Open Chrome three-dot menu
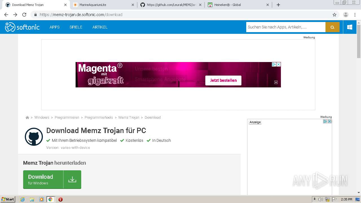Viewport: 361px width, 203px height. [x=355, y=15]
